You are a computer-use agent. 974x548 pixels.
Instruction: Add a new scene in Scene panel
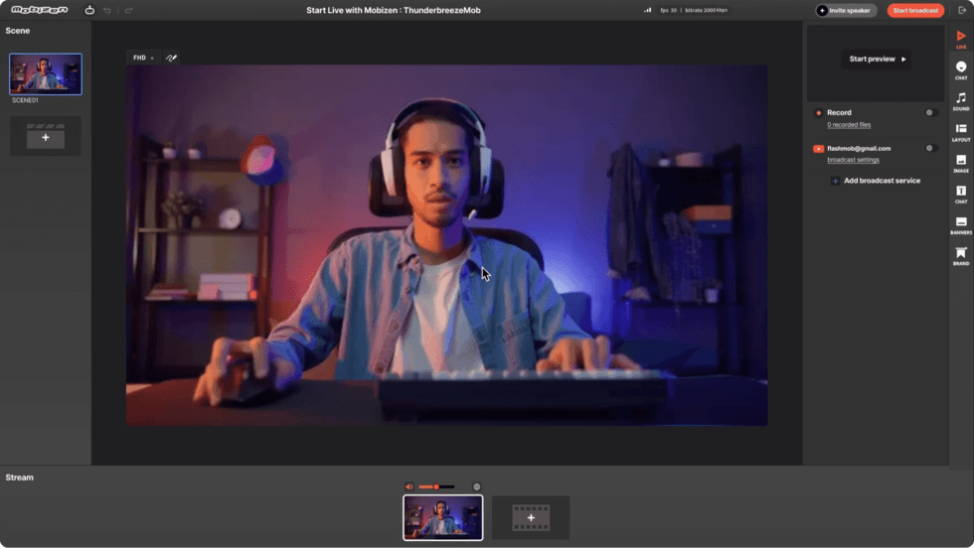[46, 137]
